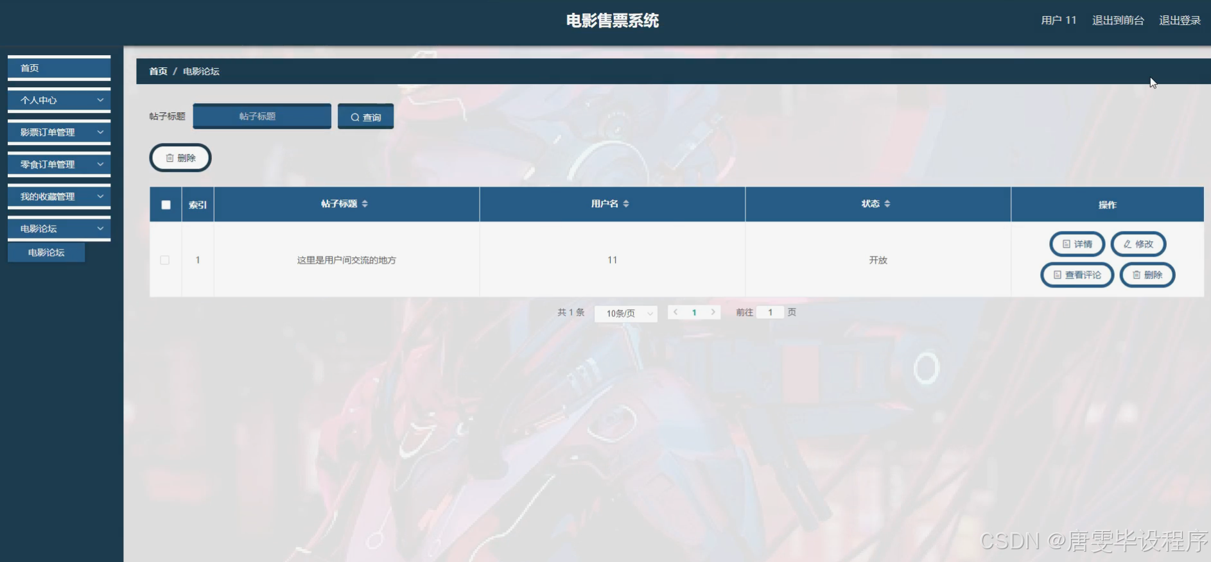Viewport: 1211px width, 562px height.
Task: Sort the table by 状态 using its sort arrows
Action: 887,204
